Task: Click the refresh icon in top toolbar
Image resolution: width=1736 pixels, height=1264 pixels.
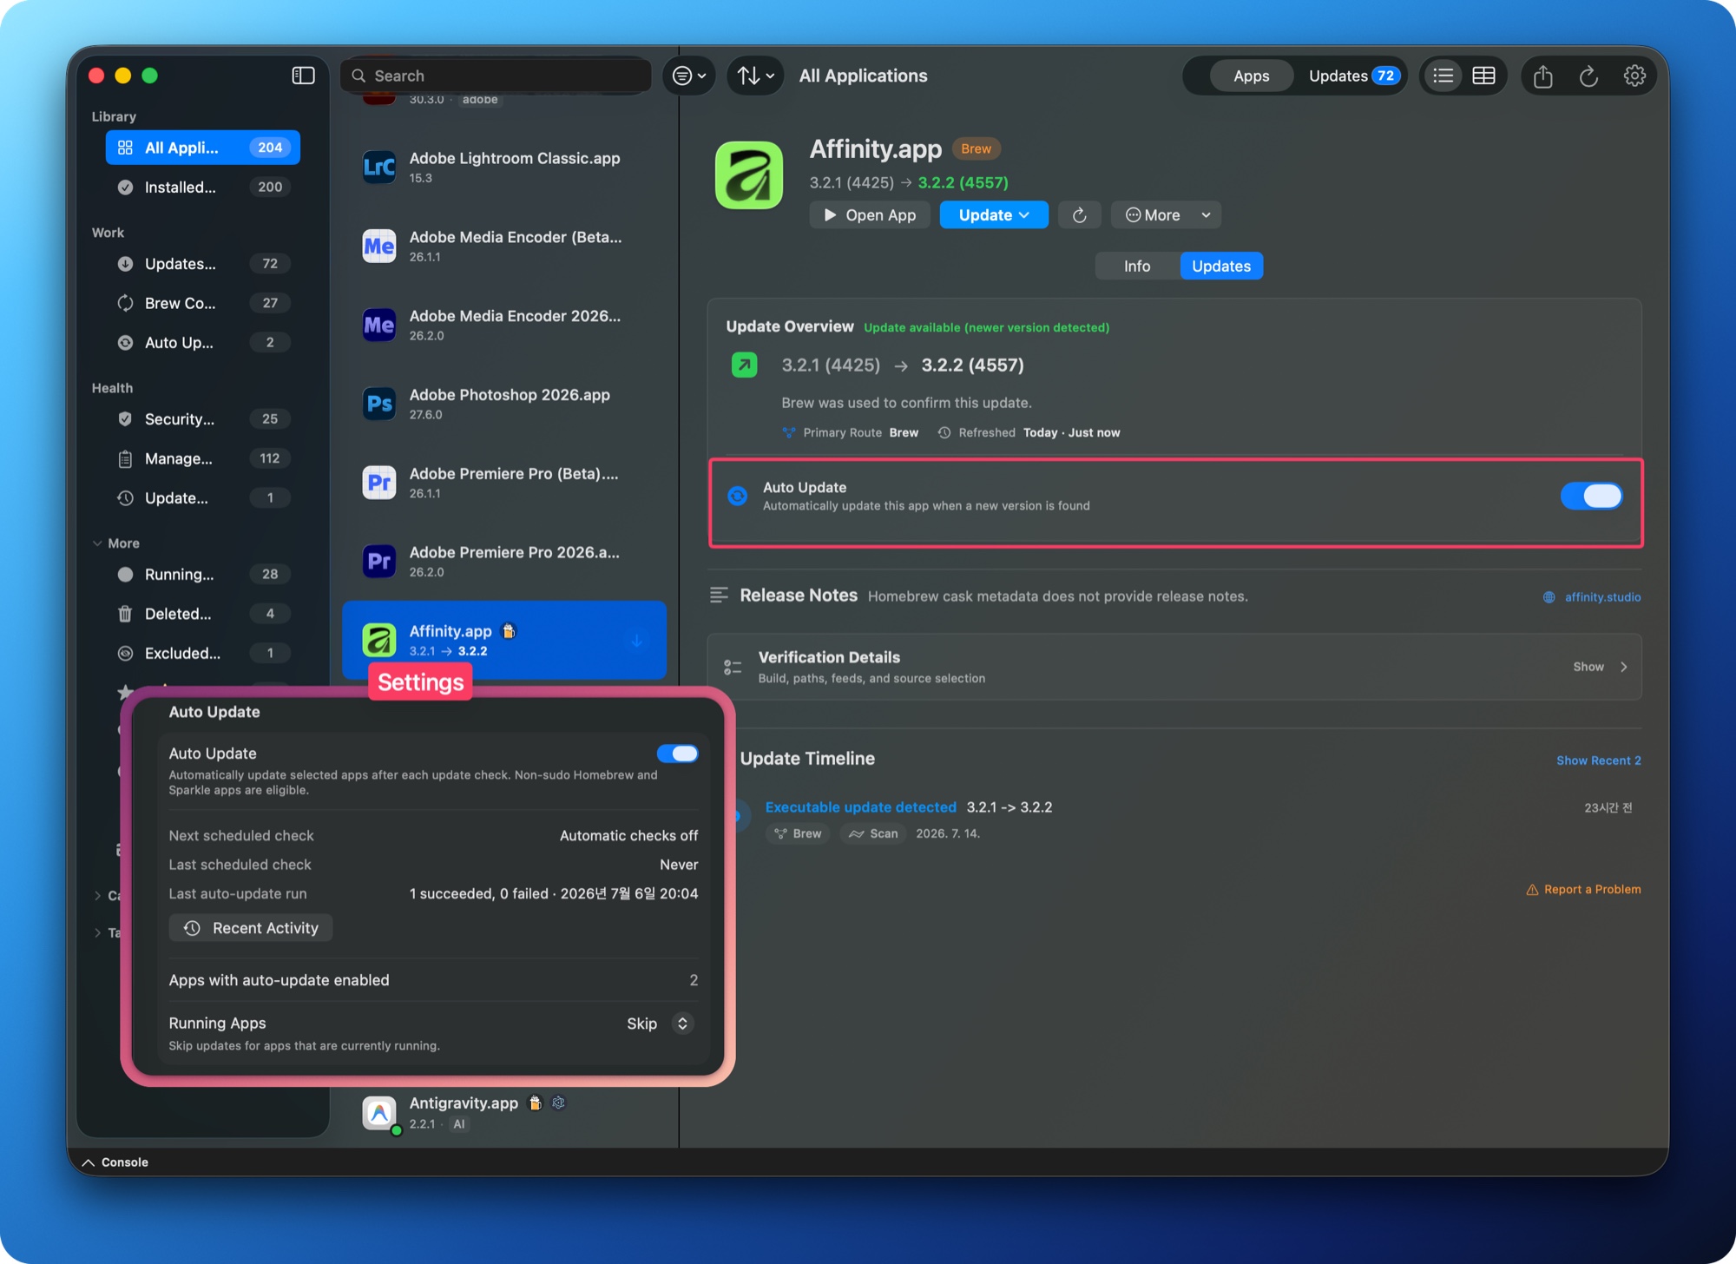Action: [1588, 76]
